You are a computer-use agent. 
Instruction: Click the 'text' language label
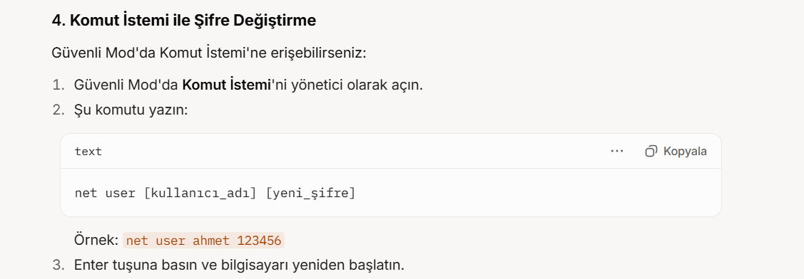pyautogui.click(x=88, y=152)
